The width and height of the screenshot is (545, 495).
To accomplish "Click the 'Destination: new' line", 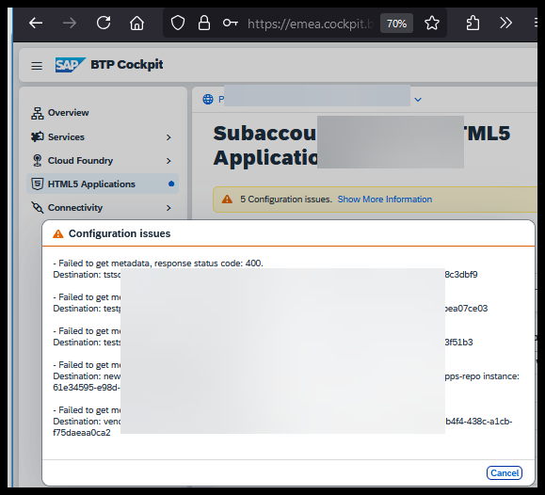I will pos(87,376).
